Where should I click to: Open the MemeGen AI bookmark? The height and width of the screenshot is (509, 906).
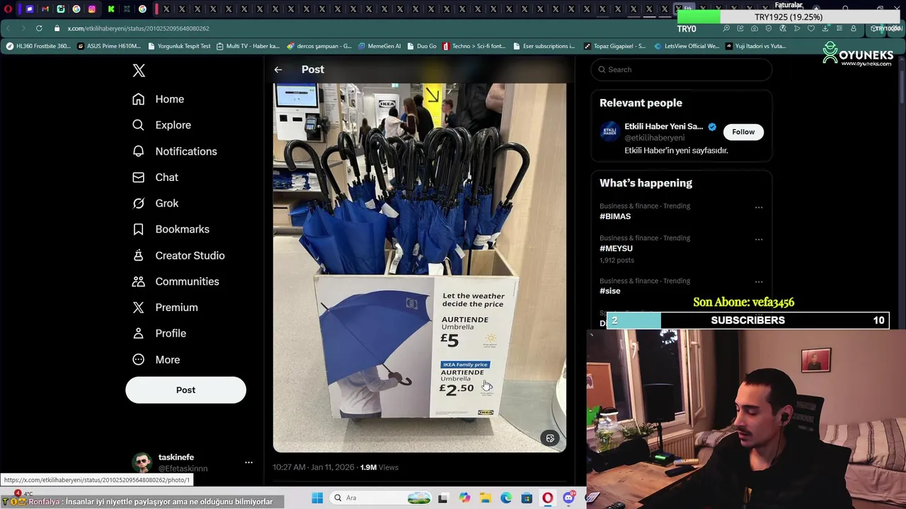(379, 46)
